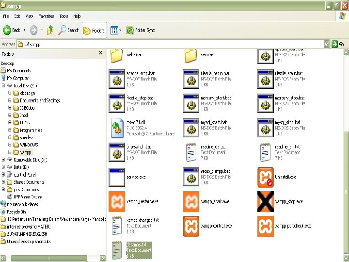Select the xampp-portcheck.exe icon
This screenshot has width=349, height=262.
tap(266, 226)
